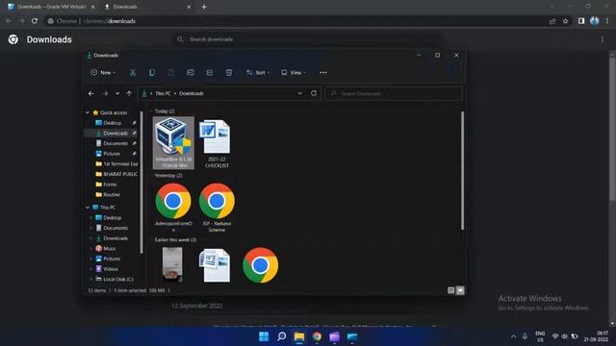Open the Chrome profile avatar

[x=595, y=21]
